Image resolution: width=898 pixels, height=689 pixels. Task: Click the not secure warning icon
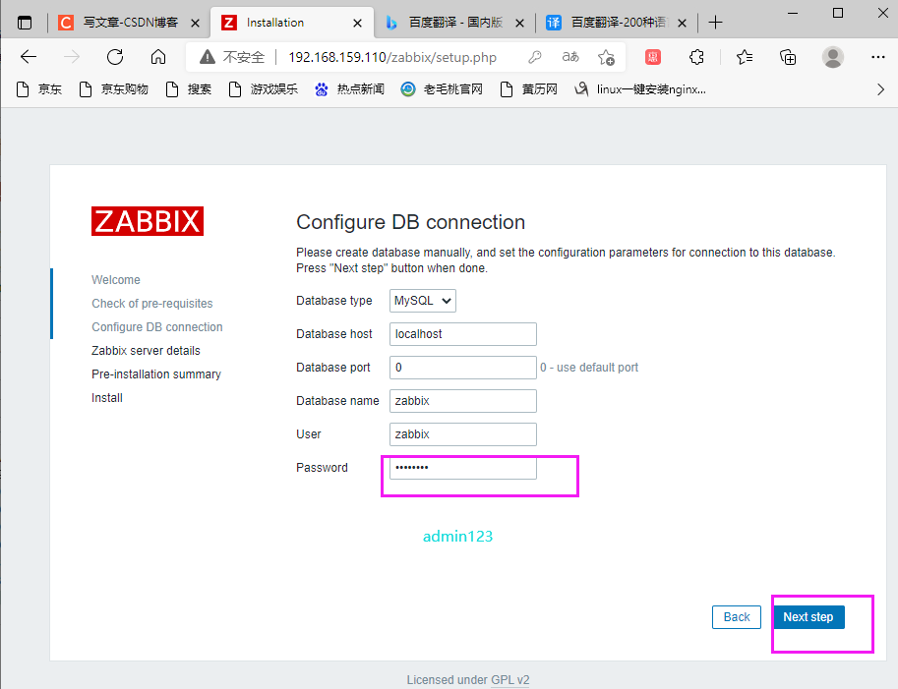(208, 57)
